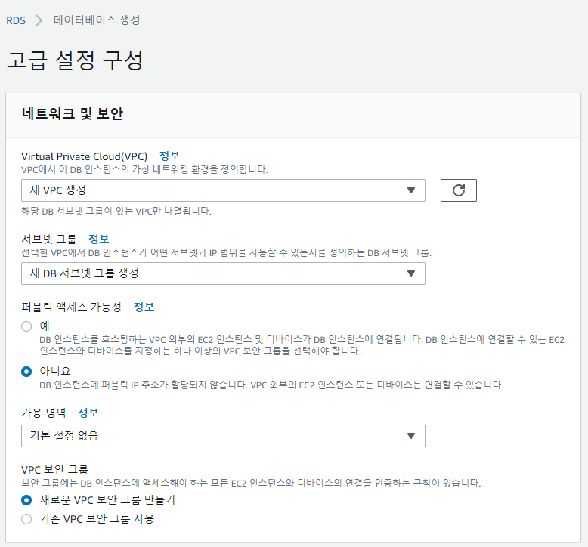Choose 새로운 VPC 보안 그룹 만들기 option
Image resolution: width=588 pixels, height=547 pixels.
point(26,500)
